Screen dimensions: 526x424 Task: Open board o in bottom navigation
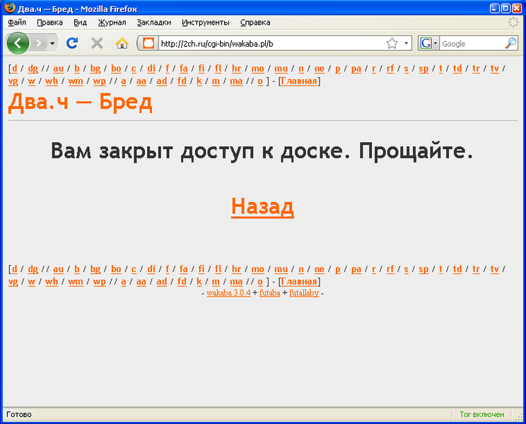click(260, 281)
